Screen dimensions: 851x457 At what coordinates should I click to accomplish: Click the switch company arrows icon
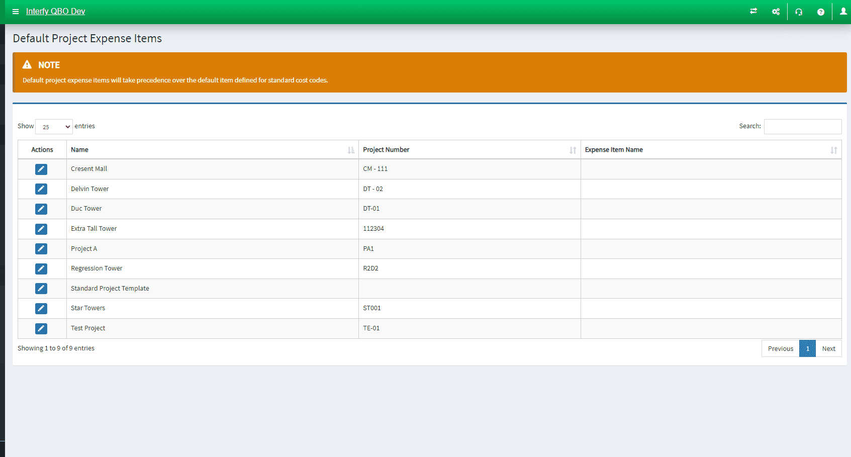coord(753,11)
